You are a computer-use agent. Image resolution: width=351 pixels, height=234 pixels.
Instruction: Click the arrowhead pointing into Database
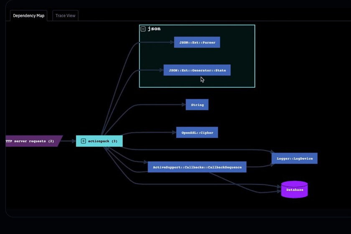[278, 191]
